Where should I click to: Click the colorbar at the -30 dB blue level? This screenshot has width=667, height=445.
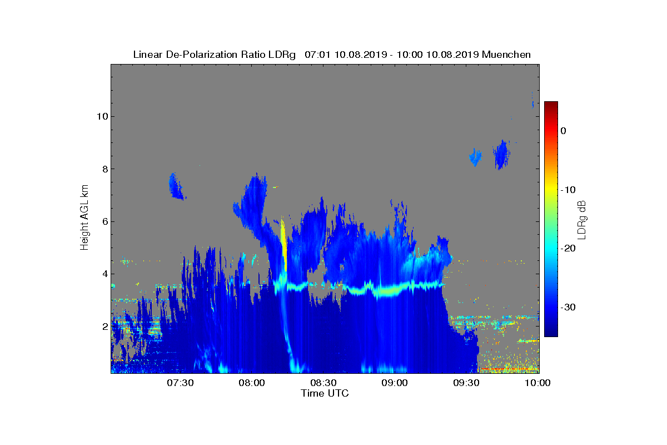(x=551, y=307)
